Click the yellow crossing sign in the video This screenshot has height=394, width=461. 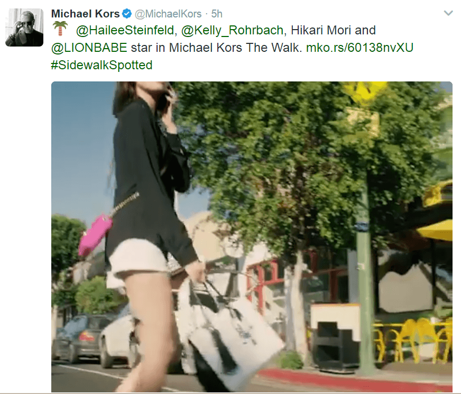pos(365,93)
